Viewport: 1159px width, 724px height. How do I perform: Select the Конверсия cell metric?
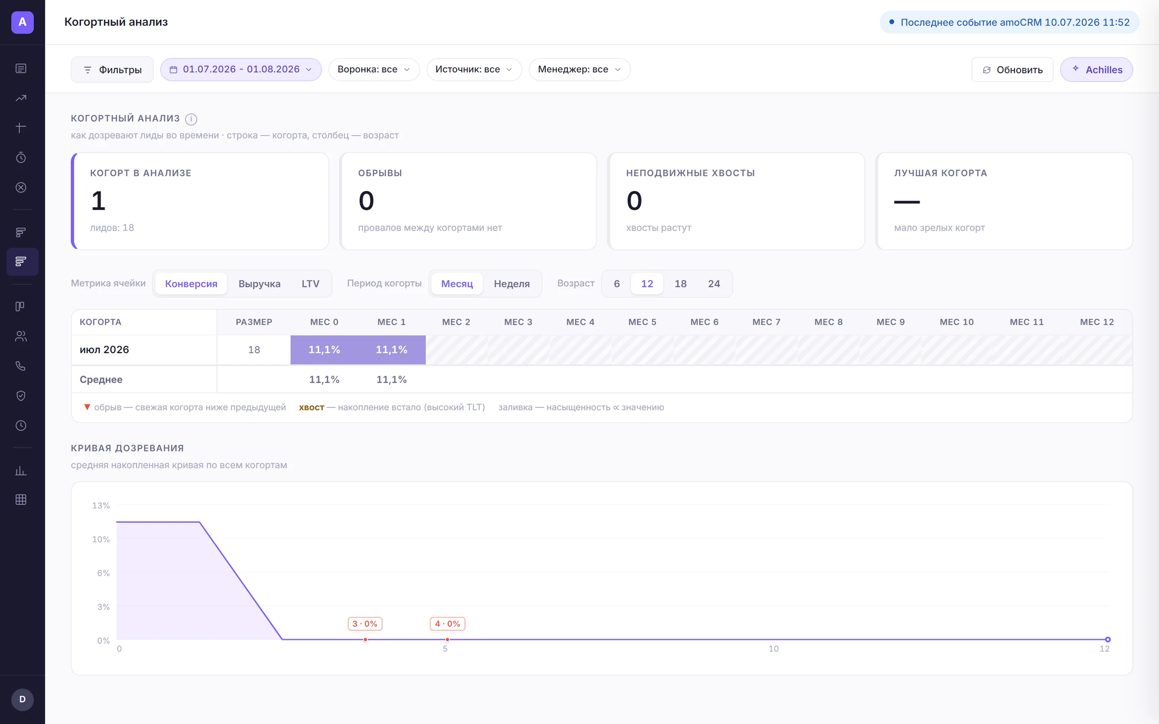[191, 284]
